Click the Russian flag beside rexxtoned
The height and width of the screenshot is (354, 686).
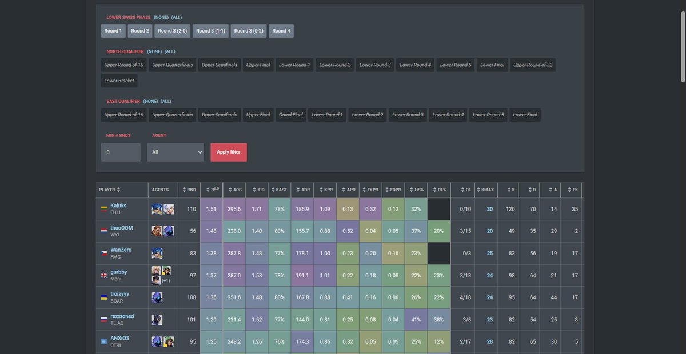(x=104, y=320)
